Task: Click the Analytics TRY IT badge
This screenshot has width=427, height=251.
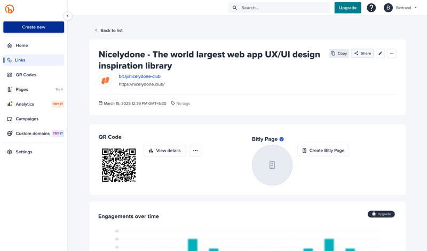Action: click(58, 104)
